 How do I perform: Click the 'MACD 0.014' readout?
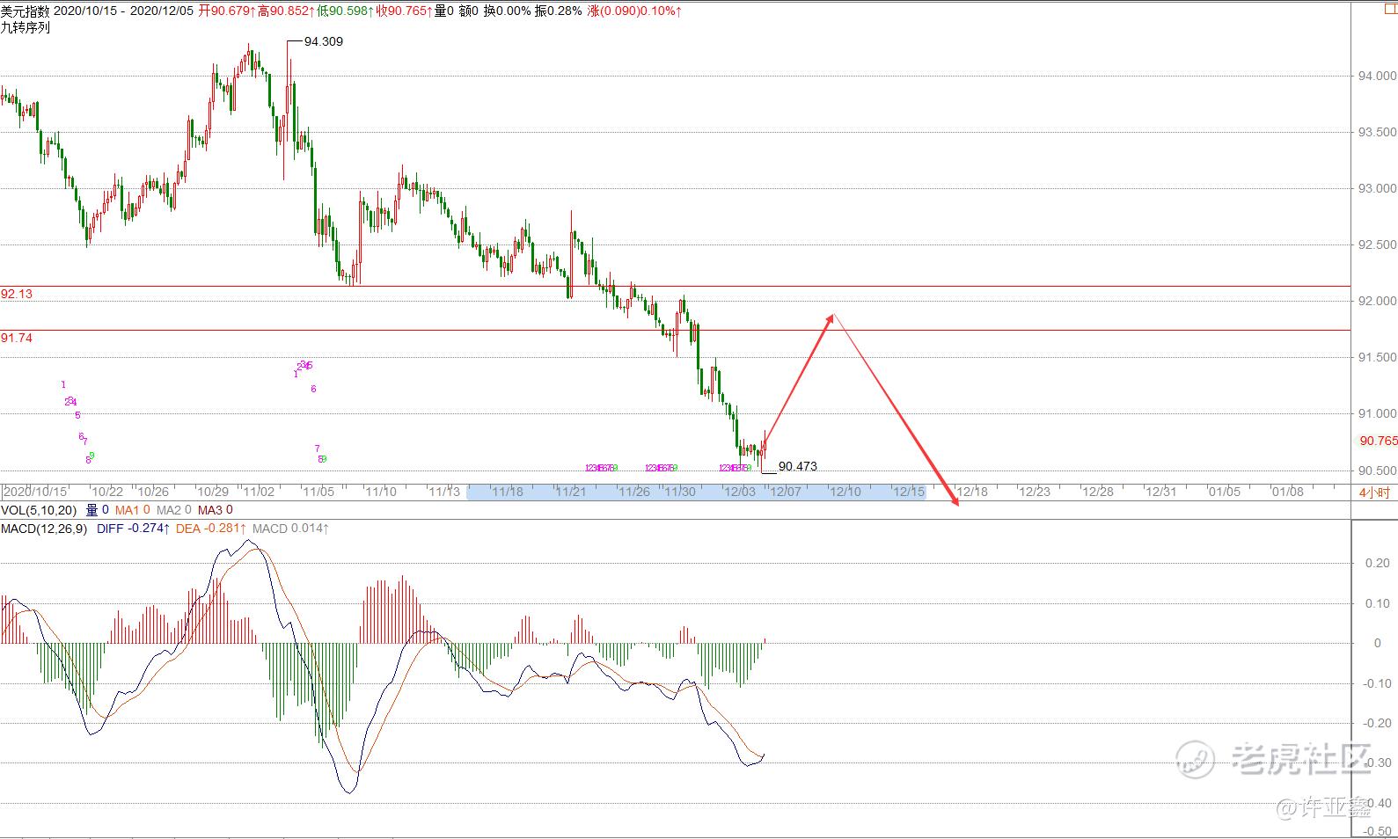[x=291, y=529]
